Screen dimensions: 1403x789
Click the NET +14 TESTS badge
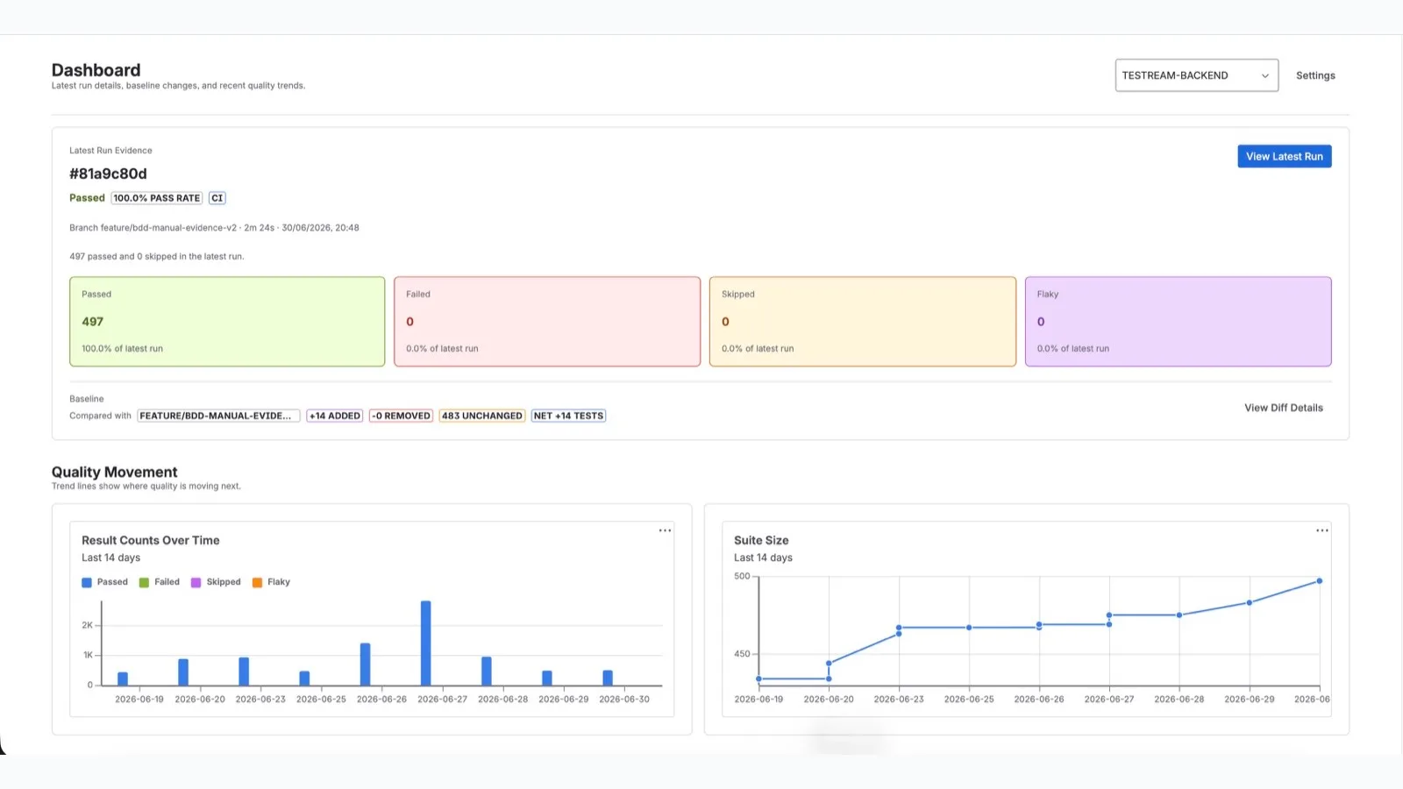tap(568, 416)
